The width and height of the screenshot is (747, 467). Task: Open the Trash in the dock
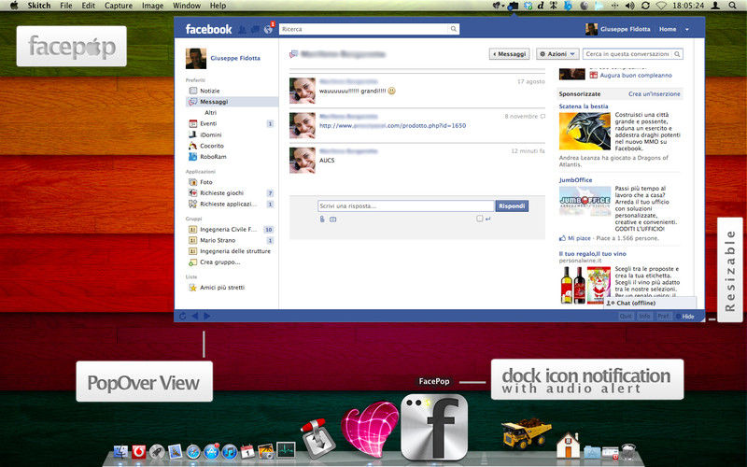628,451
